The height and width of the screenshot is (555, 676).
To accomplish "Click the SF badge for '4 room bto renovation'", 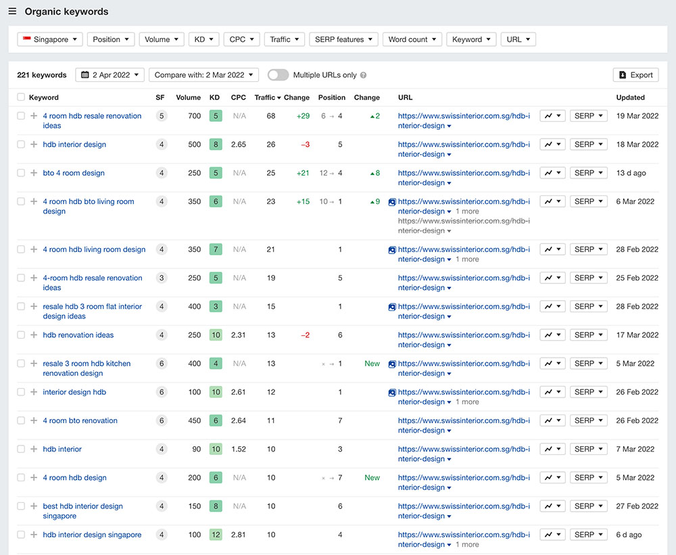I will pos(161,420).
